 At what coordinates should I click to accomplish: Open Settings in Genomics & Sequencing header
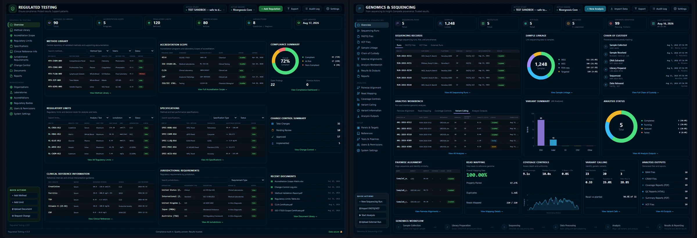tap(680, 9)
